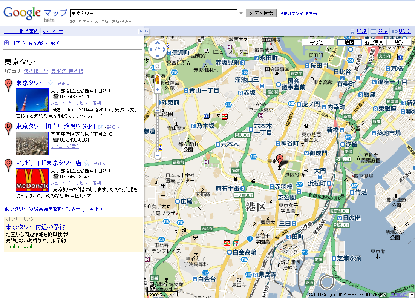Pan the map downward with the arrow control
415x298 pixels.
(158, 55)
